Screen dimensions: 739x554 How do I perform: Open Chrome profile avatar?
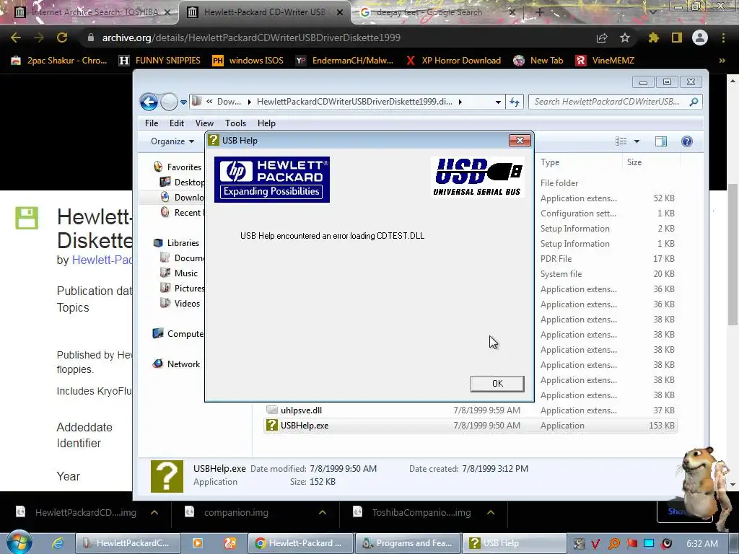click(700, 38)
